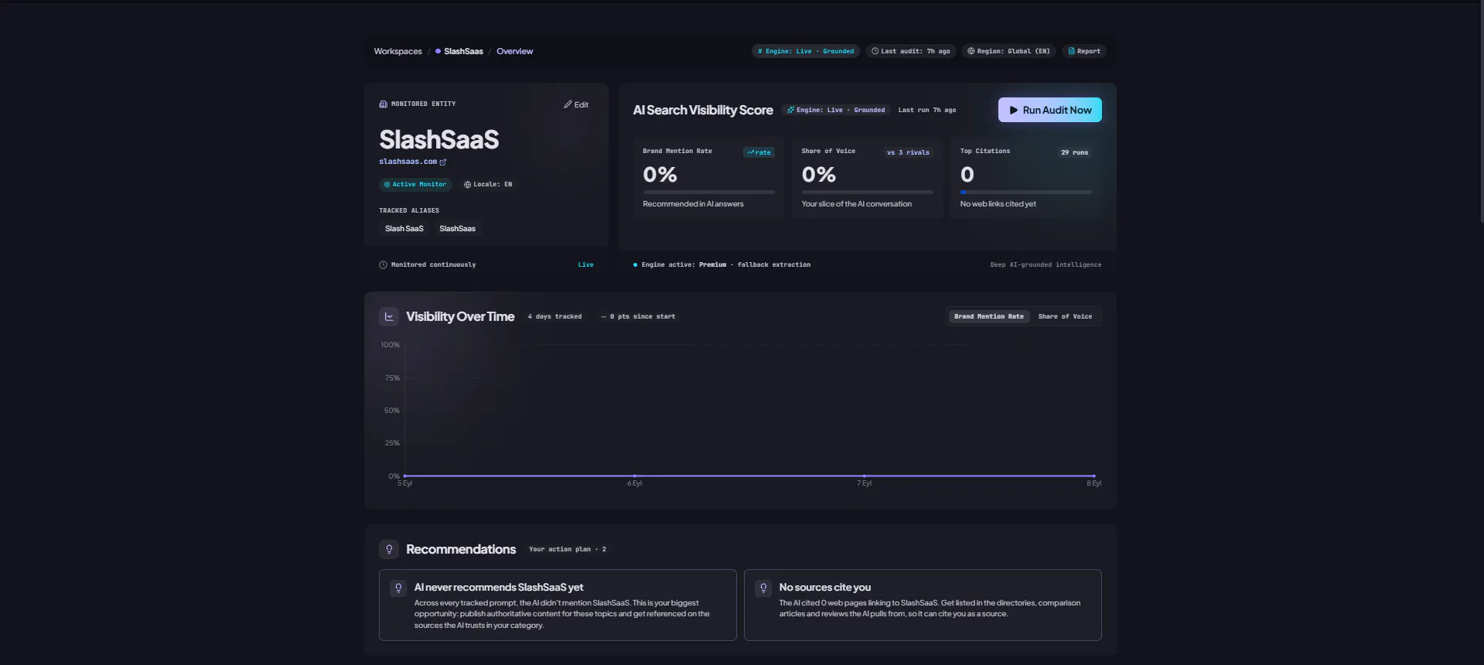
Task: Click the globe icon beside Locale: EN
Action: pos(467,185)
